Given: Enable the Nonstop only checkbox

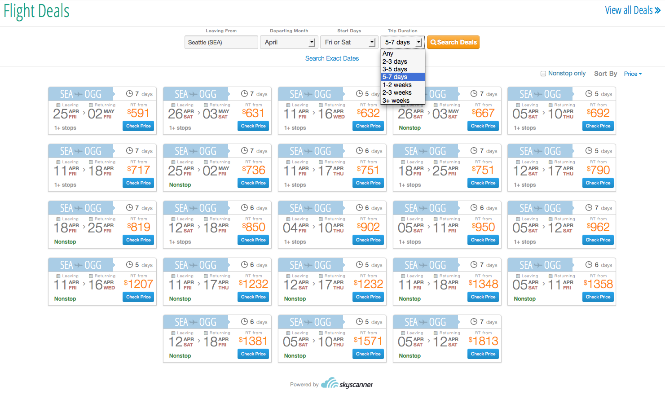Looking at the screenshot, I should pyautogui.click(x=543, y=74).
